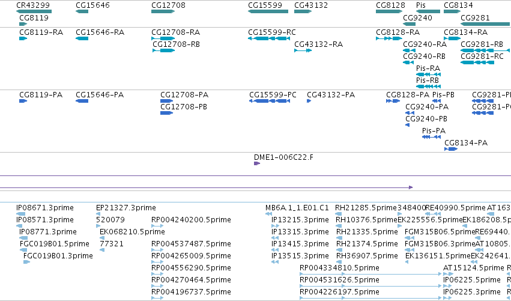Select EST label FGC019B01.3prime
Screen dimensions: 511x301
coord(58,256)
